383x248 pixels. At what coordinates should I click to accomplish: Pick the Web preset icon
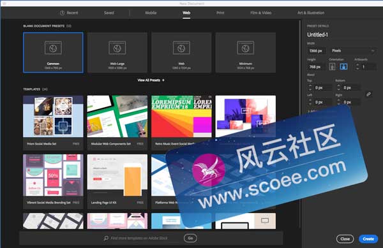[181, 48]
